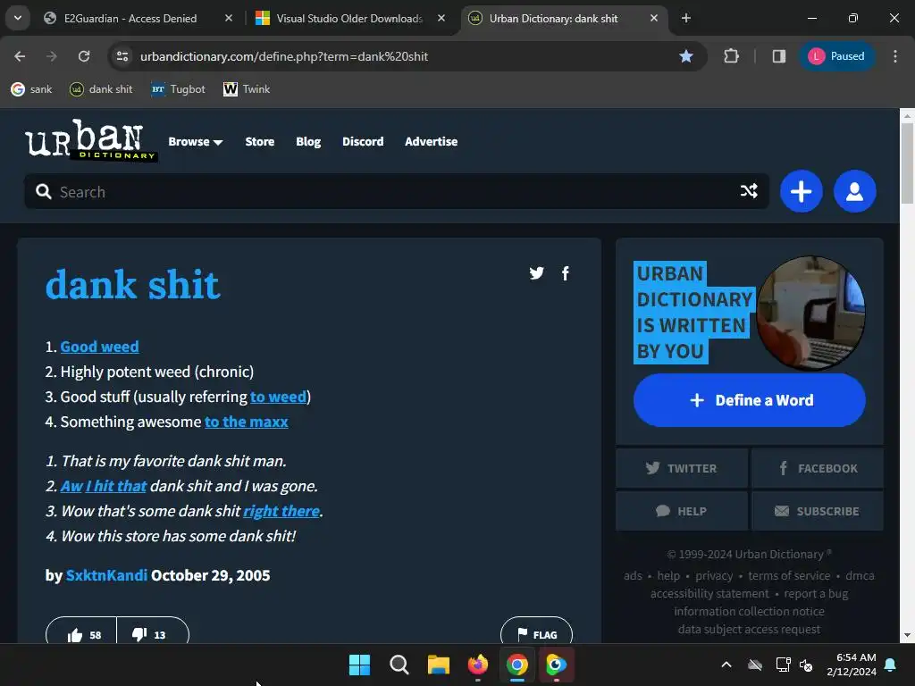
Task: Close the Visual Studio Older Downloads tab
Action: [x=441, y=18]
